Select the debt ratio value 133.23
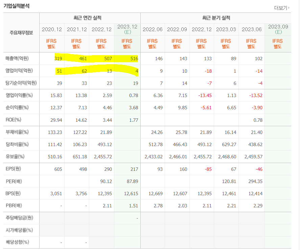The image size is (300, 250). [55, 132]
